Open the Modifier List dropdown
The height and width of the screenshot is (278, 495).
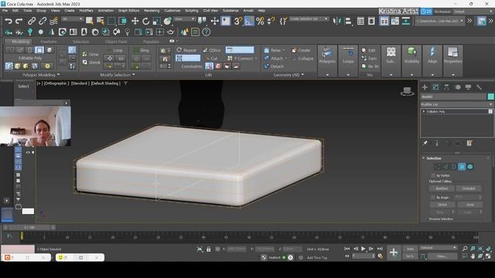(457, 104)
